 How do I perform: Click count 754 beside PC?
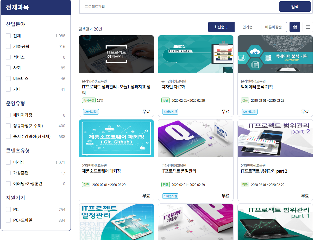(x=62, y=210)
